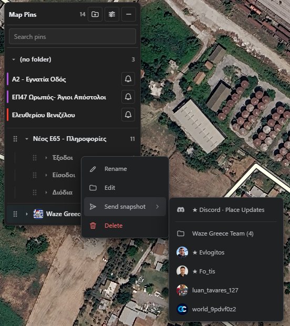This screenshot has height=326, width=290.
Task: Minimize the Map Pins panel
Action: pyautogui.click(x=129, y=14)
